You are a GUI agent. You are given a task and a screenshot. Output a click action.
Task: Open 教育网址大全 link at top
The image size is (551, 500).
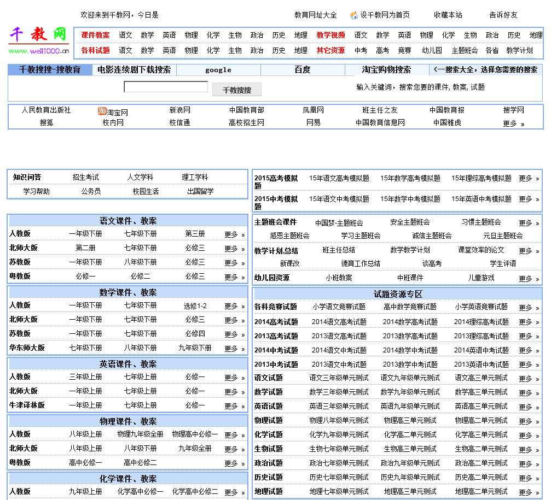pos(316,15)
